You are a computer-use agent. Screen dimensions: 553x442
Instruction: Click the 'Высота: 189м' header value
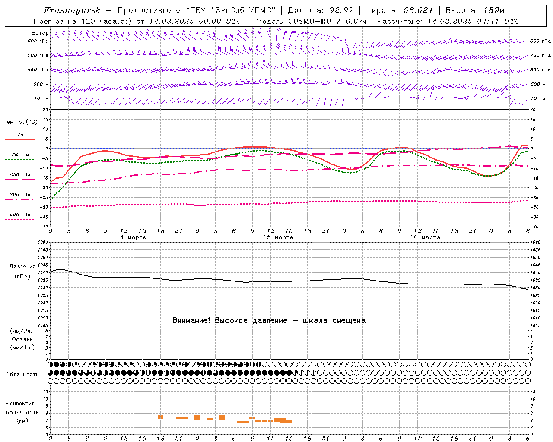pos(475,10)
